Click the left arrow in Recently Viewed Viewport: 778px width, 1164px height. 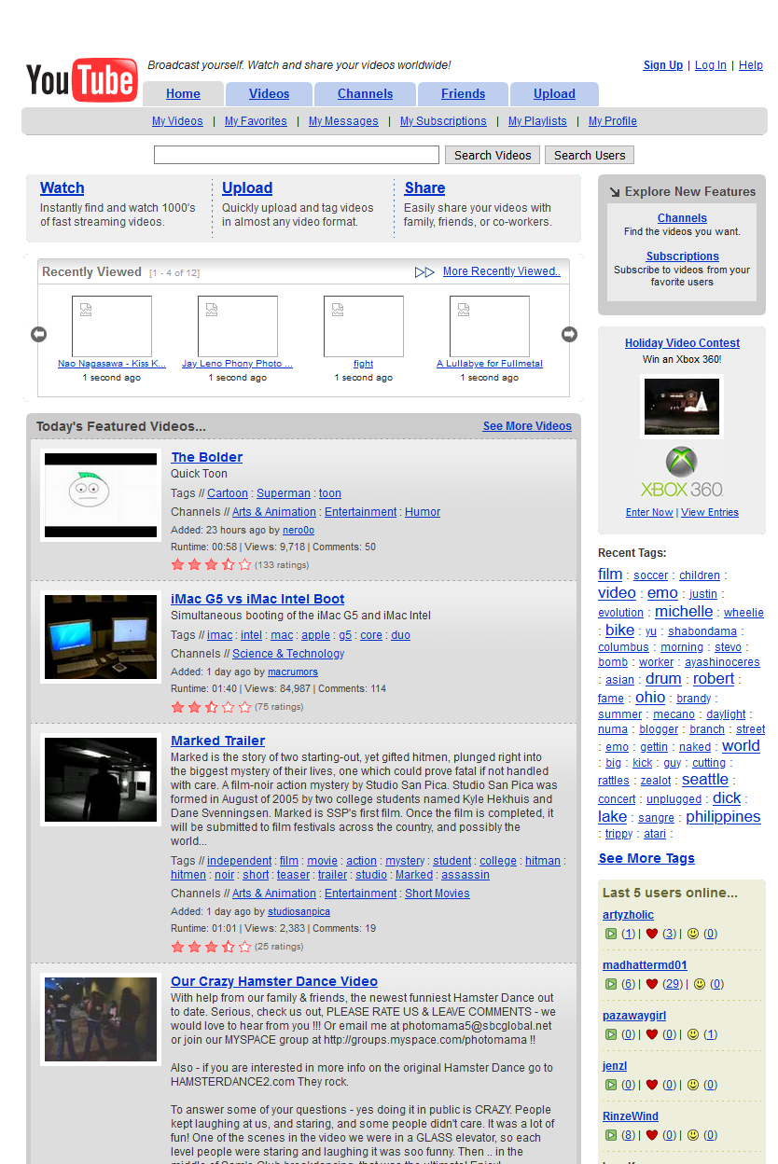38,334
